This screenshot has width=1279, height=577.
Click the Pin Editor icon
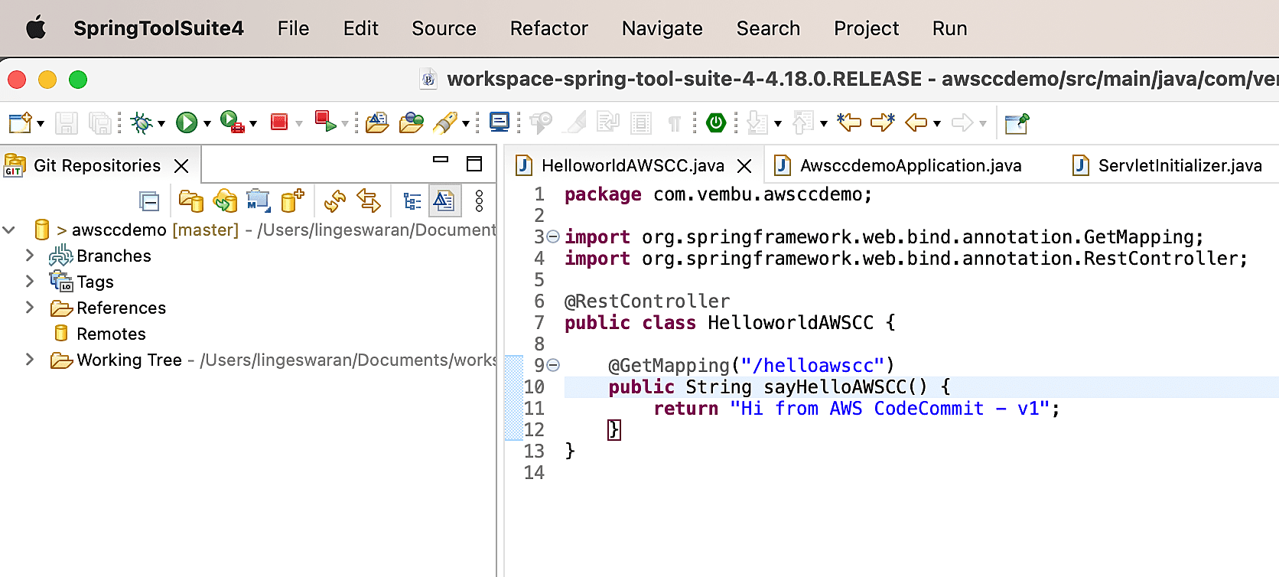(1017, 122)
